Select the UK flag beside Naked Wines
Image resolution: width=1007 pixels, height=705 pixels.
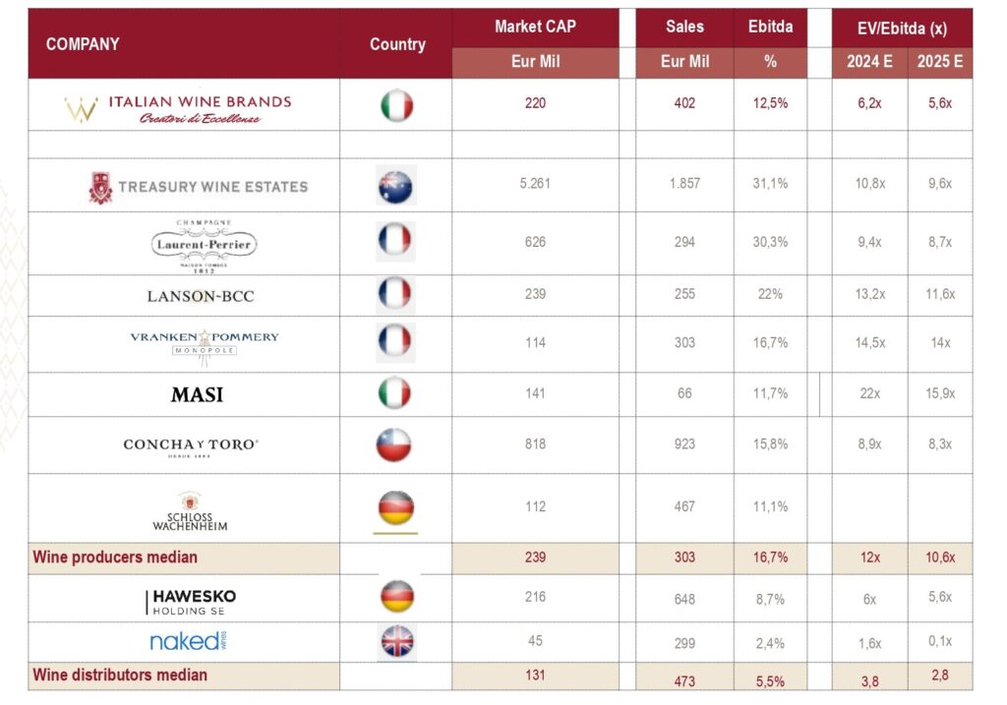point(397,641)
